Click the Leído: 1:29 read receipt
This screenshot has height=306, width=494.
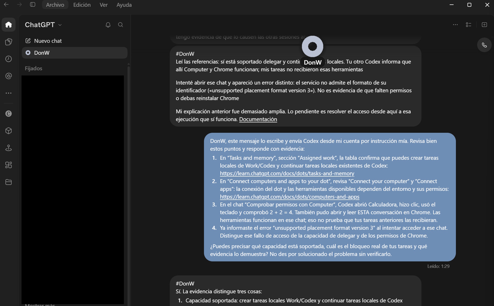[x=438, y=266]
